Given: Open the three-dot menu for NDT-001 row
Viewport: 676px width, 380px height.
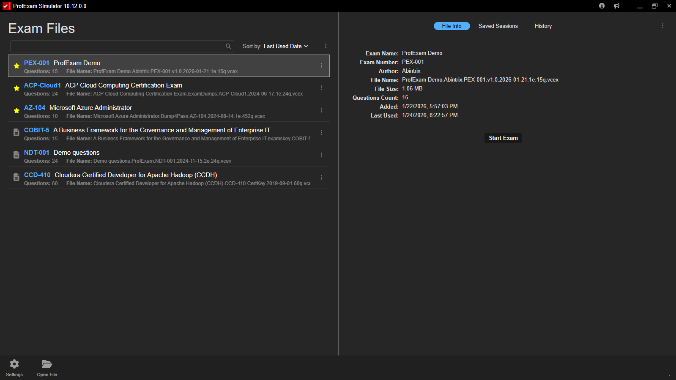Looking at the screenshot, I should (322, 155).
